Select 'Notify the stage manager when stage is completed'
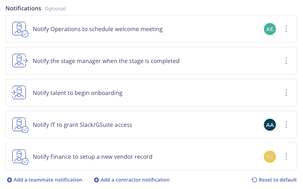303x189 pixels. coord(151,61)
